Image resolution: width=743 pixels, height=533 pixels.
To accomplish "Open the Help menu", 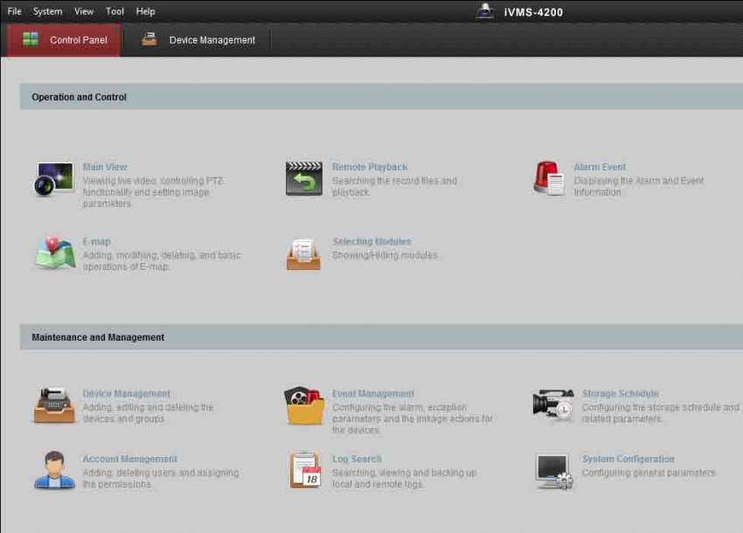I will (146, 11).
